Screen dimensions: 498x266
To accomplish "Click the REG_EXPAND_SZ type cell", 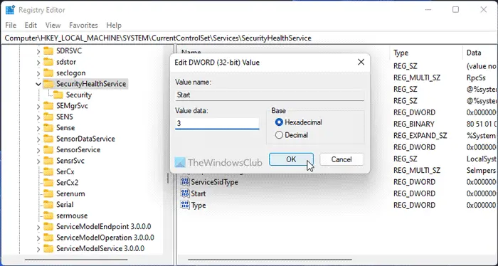I will tap(420, 136).
